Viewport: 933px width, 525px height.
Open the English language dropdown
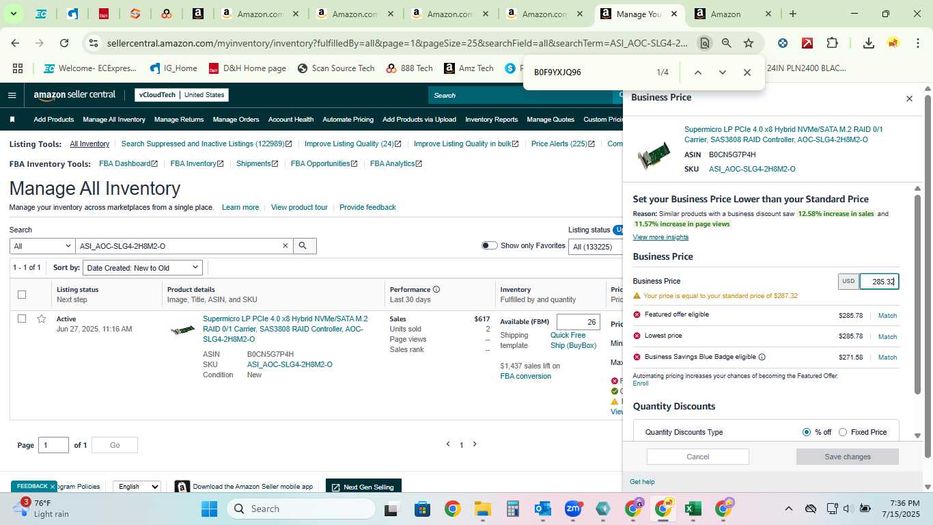(137, 487)
